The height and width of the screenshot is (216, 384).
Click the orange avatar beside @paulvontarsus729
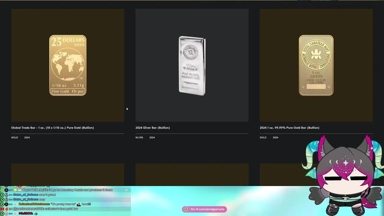pyautogui.click(x=6, y=209)
